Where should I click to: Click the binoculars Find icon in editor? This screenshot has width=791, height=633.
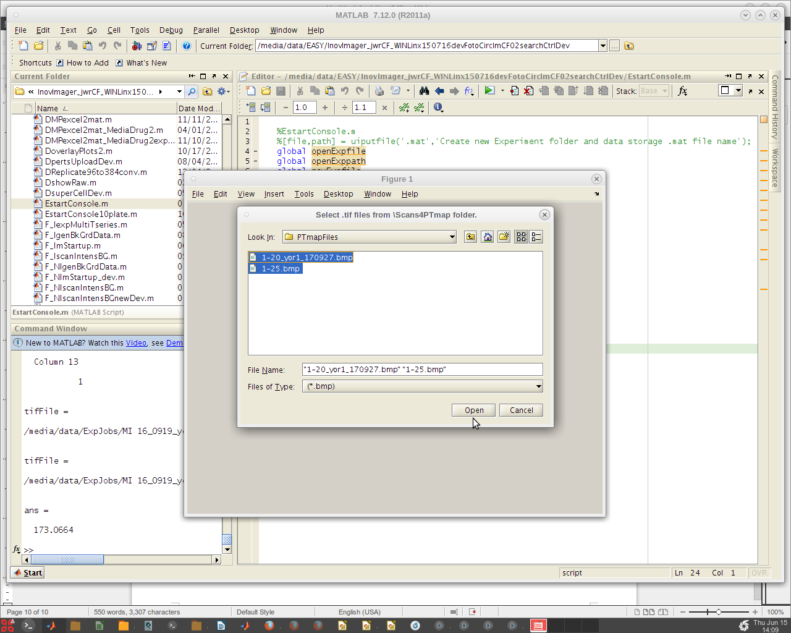(x=424, y=91)
